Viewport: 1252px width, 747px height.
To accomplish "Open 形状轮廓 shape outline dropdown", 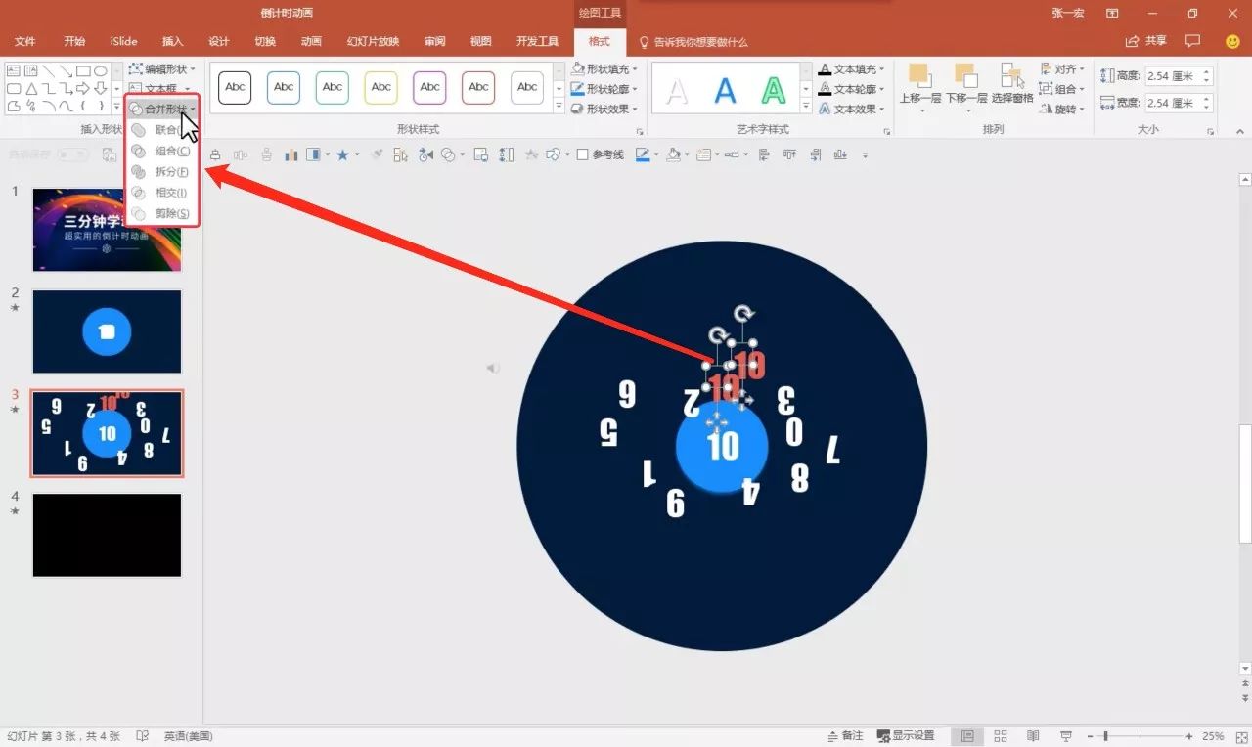I will click(x=604, y=89).
